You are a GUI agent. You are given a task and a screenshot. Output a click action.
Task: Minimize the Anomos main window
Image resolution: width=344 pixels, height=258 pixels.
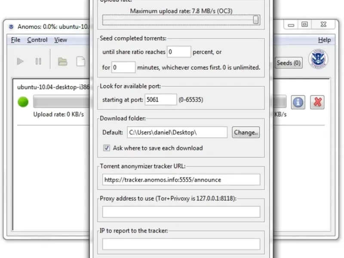click(x=291, y=25)
